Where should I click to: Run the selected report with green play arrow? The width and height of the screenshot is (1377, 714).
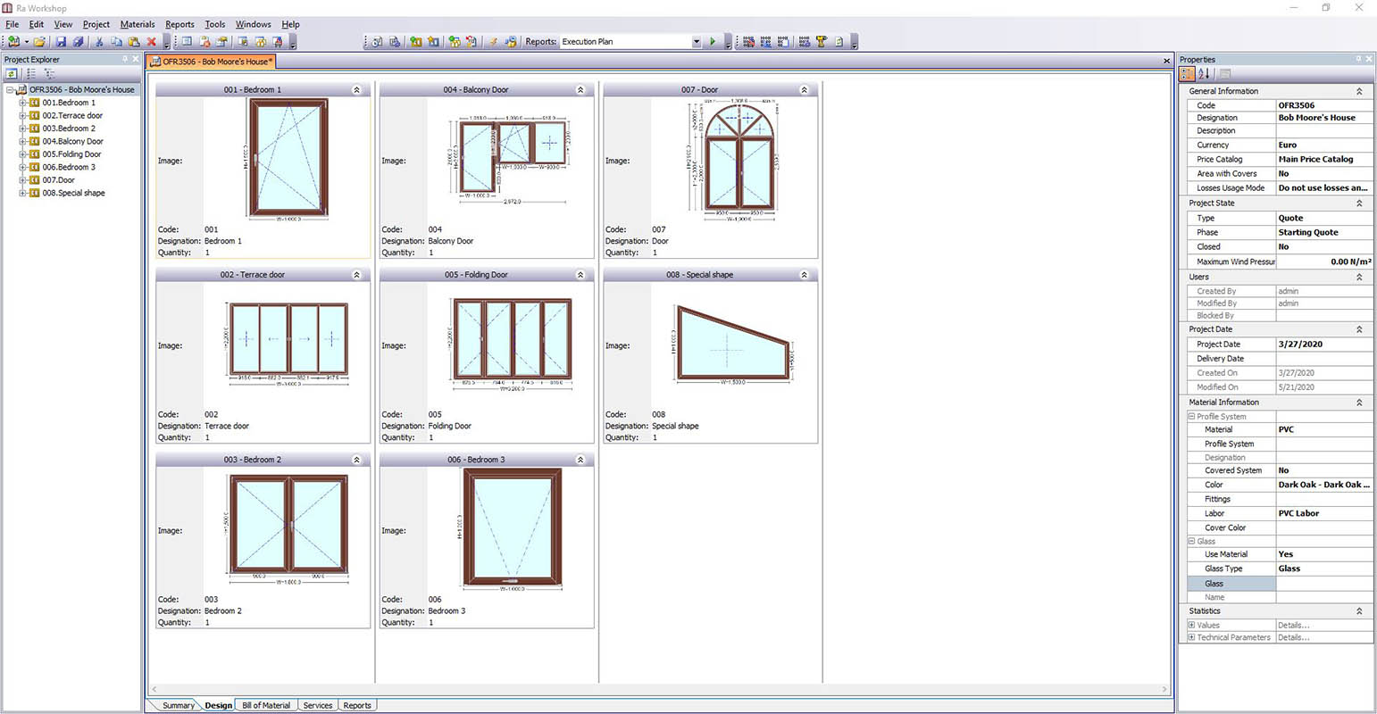coord(713,41)
